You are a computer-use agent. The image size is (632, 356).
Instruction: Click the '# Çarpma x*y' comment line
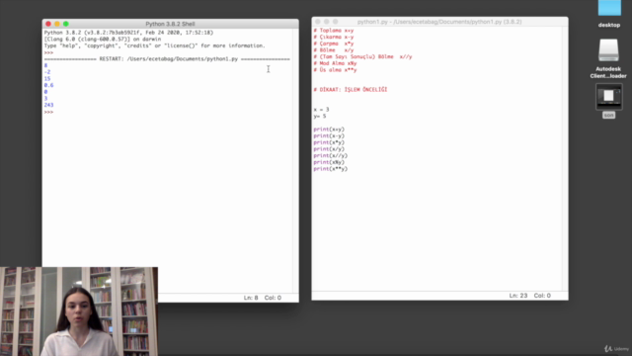pyautogui.click(x=334, y=44)
